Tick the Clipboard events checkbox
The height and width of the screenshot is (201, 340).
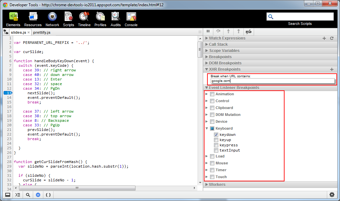(x=212, y=108)
